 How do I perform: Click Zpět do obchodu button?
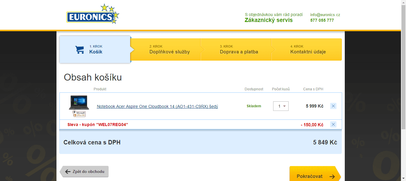coord(84,171)
